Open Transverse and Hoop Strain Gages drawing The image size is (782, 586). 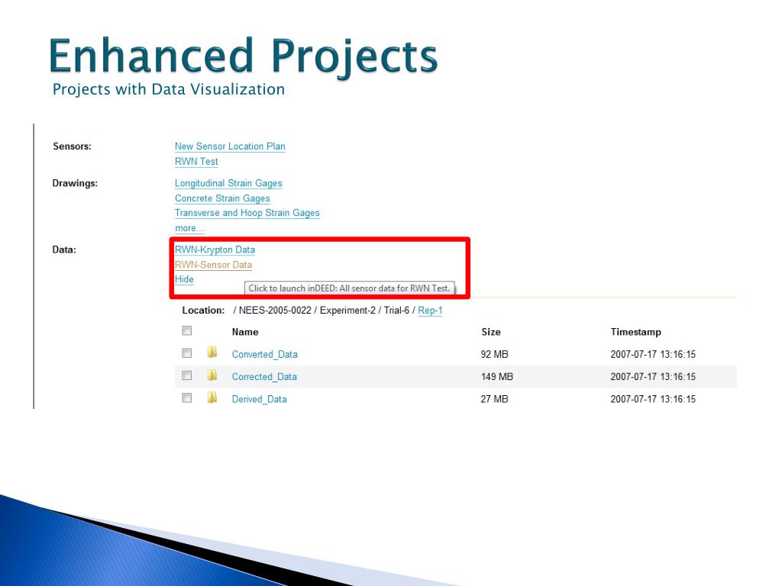[247, 213]
